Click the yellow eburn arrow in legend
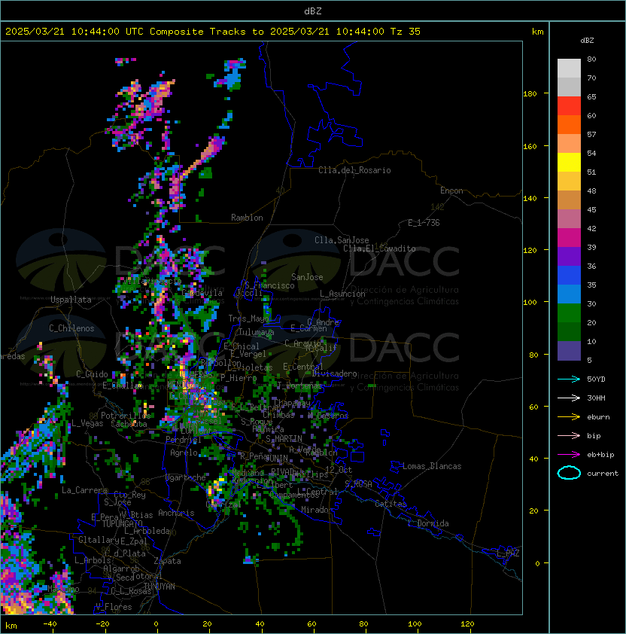The height and width of the screenshot is (634, 626). (569, 417)
